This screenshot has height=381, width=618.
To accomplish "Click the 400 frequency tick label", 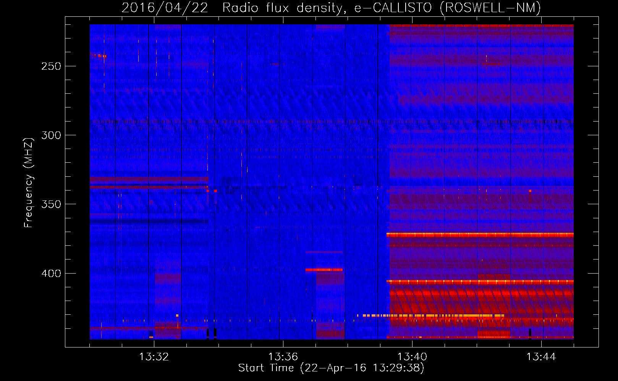I will point(51,274).
